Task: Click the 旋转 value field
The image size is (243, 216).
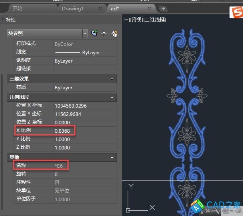Action: click(x=85, y=174)
